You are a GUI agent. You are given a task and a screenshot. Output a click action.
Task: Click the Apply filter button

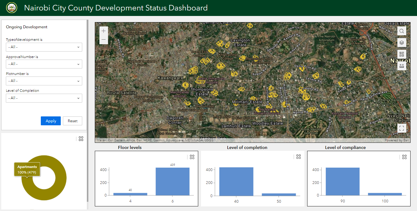(x=51, y=121)
